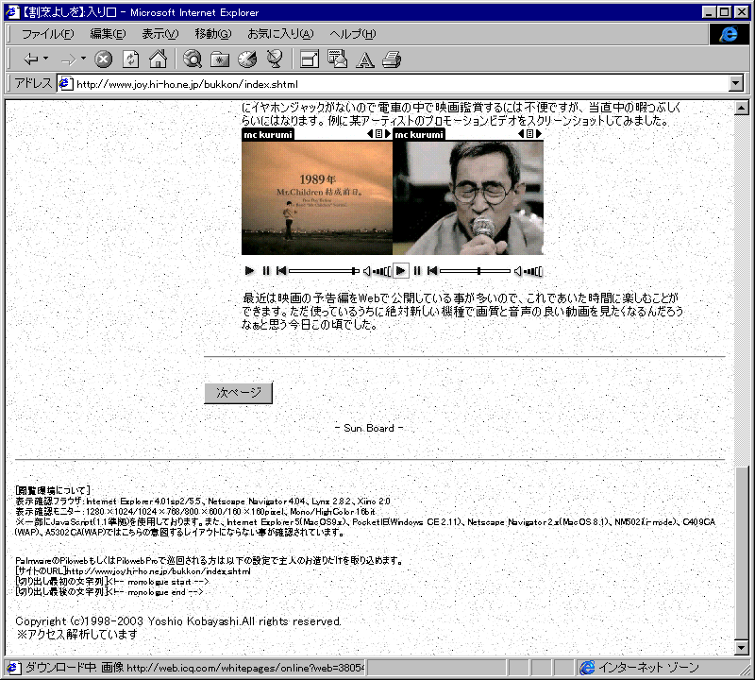Print the page with printer icon
Screen dimensions: 755x680
392,59
